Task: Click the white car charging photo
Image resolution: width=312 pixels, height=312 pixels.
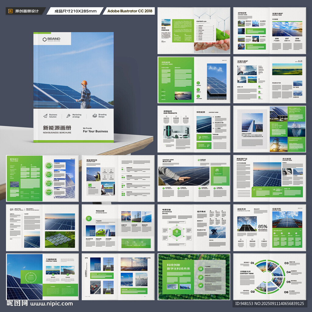Action: tap(177, 132)
